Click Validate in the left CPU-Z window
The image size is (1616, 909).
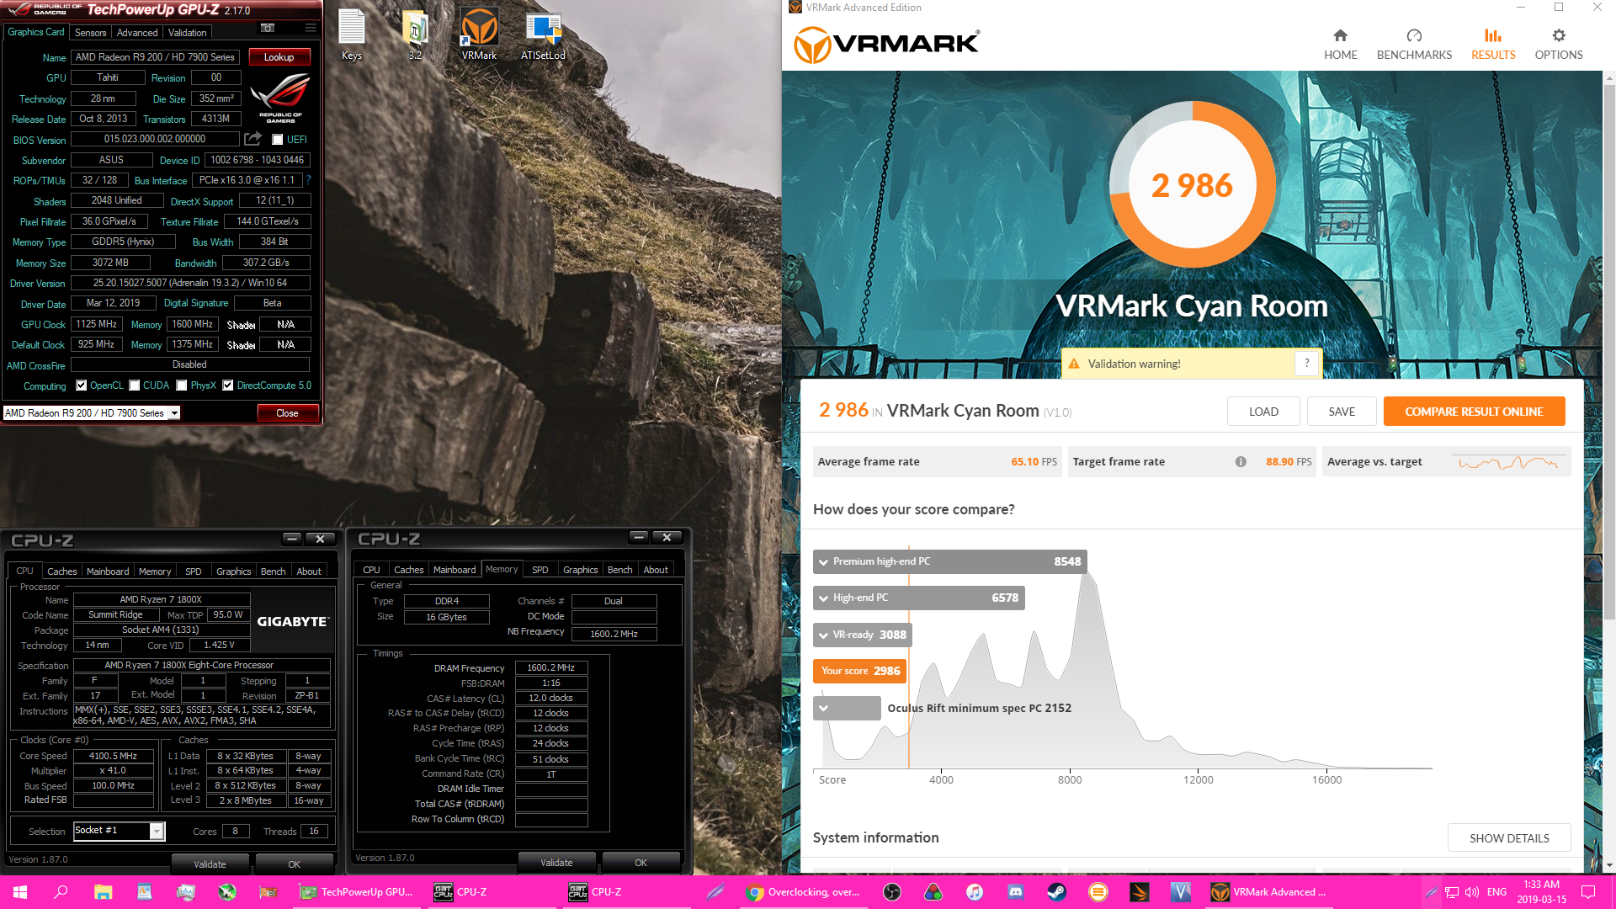(x=210, y=864)
